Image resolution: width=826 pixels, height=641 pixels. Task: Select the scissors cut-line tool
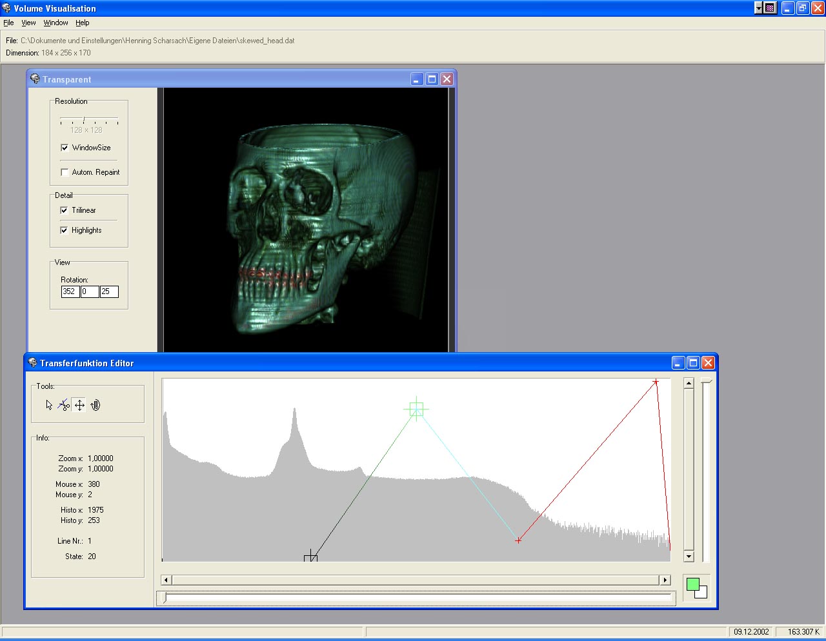[64, 405]
